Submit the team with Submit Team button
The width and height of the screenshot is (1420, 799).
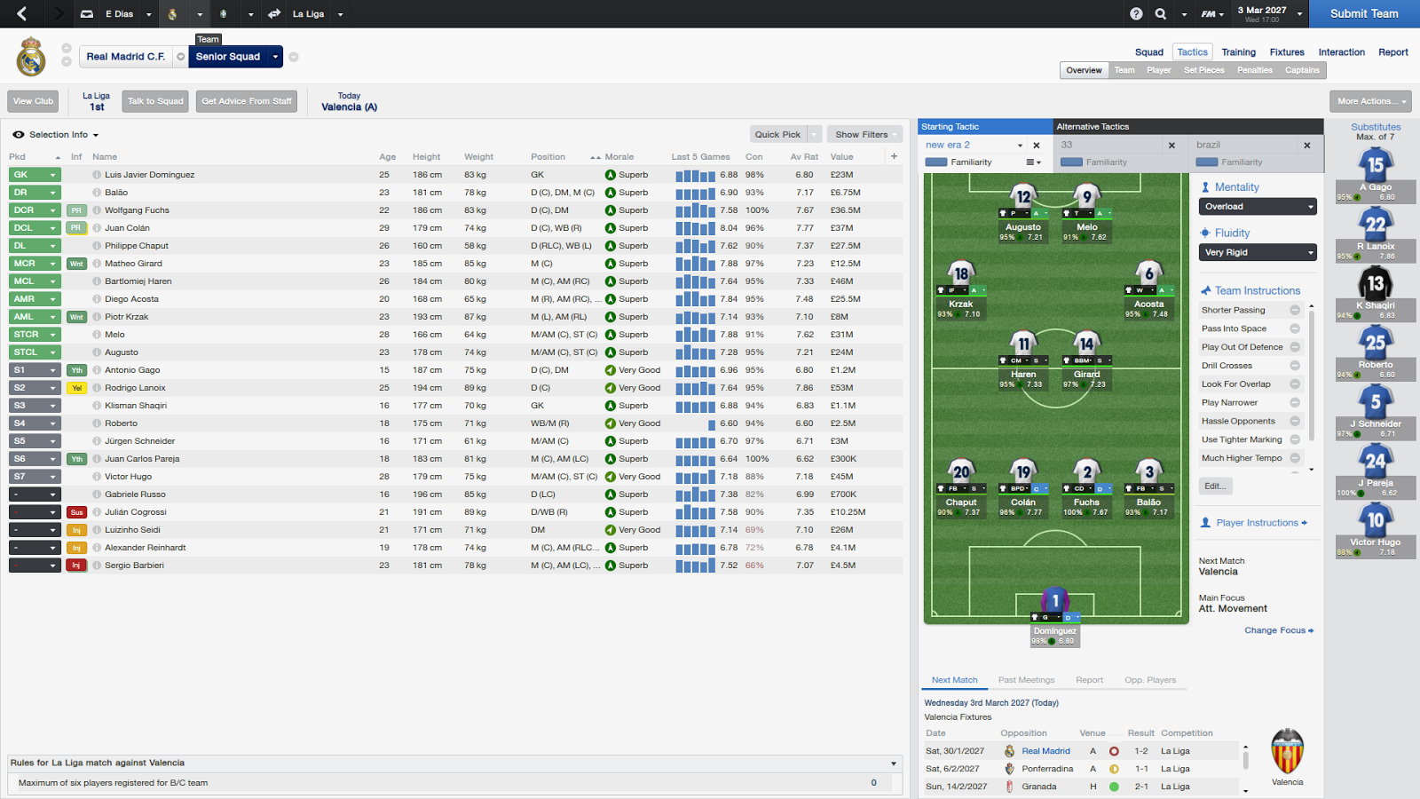coord(1364,14)
